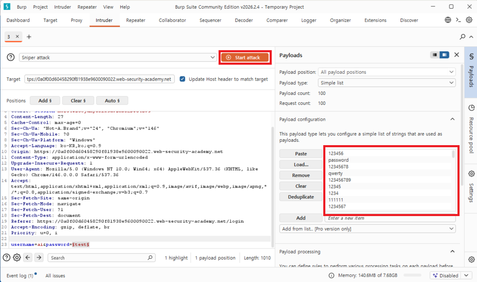Switch Payloads panel to split layout icon

click(444, 55)
